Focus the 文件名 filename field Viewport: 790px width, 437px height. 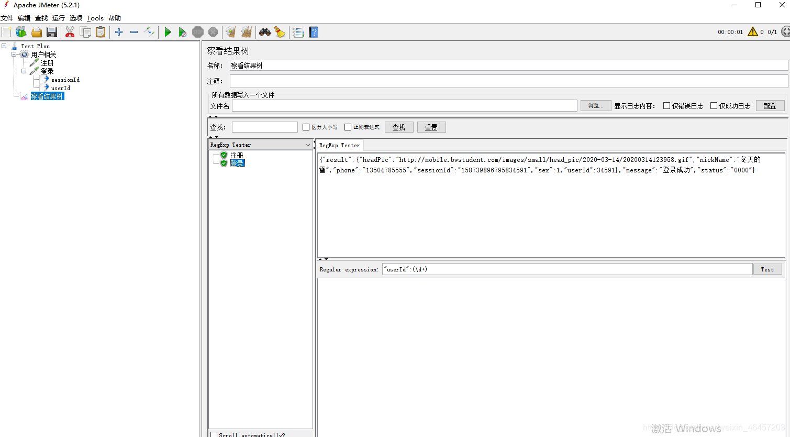click(x=405, y=106)
